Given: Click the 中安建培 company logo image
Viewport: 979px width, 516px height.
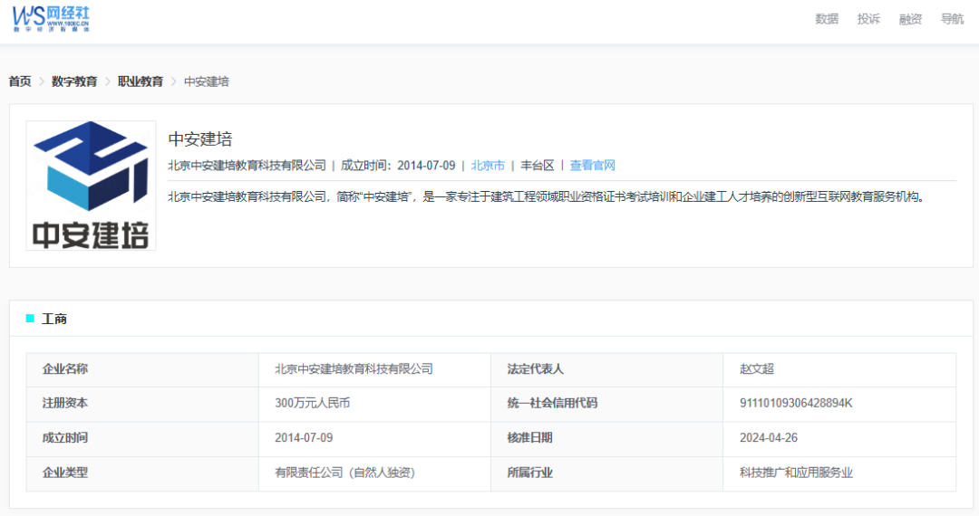Looking at the screenshot, I should click(x=91, y=186).
